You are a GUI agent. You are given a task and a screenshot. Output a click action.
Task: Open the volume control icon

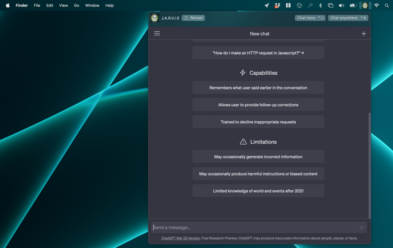point(341,5)
